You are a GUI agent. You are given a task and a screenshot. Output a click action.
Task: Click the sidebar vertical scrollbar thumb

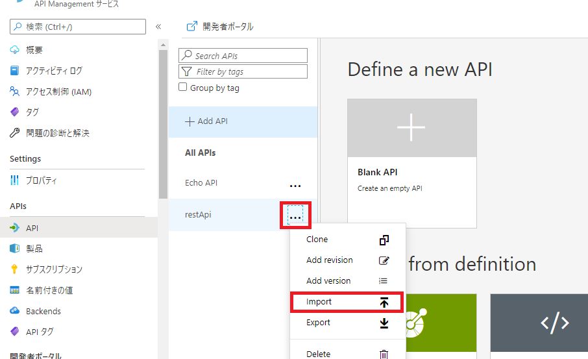pos(163,124)
